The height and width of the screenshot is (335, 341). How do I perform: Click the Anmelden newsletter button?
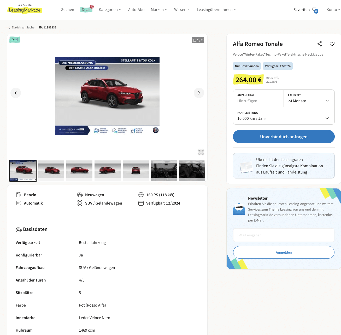pyautogui.click(x=284, y=252)
